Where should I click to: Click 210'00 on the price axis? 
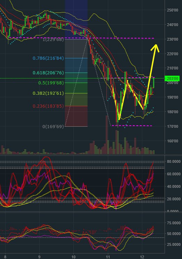172,68
